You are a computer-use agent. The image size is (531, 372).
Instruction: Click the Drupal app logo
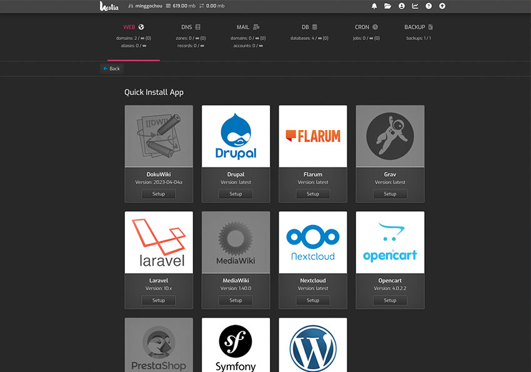click(236, 136)
